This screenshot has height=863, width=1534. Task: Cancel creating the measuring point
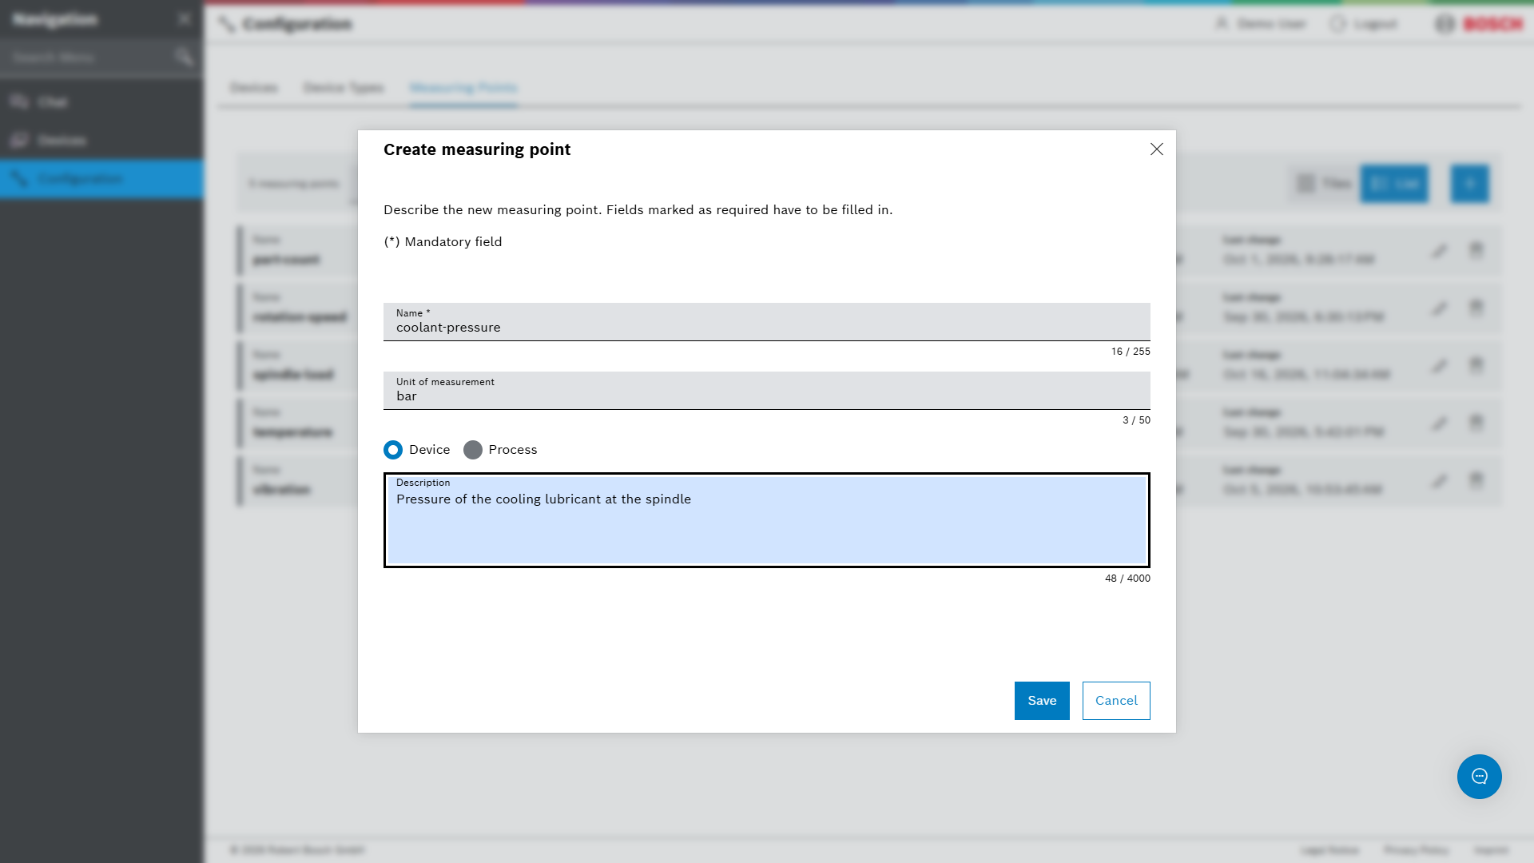tap(1116, 701)
